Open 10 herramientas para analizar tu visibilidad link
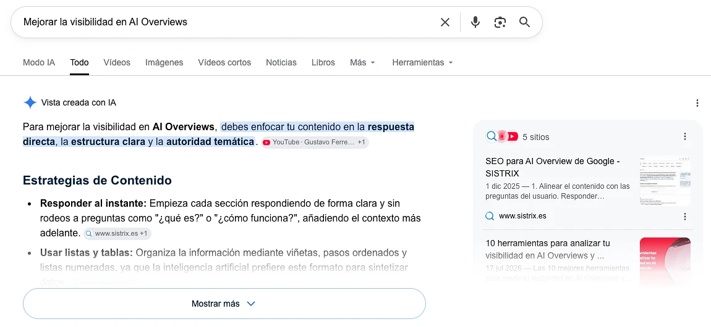This screenshot has width=711, height=327. pyautogui.click(x=547, y=249)
